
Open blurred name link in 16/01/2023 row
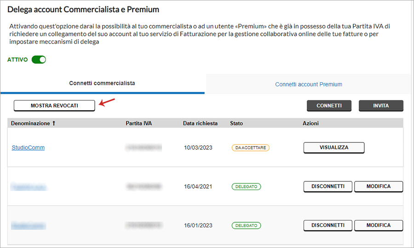[x=29, y=225]
